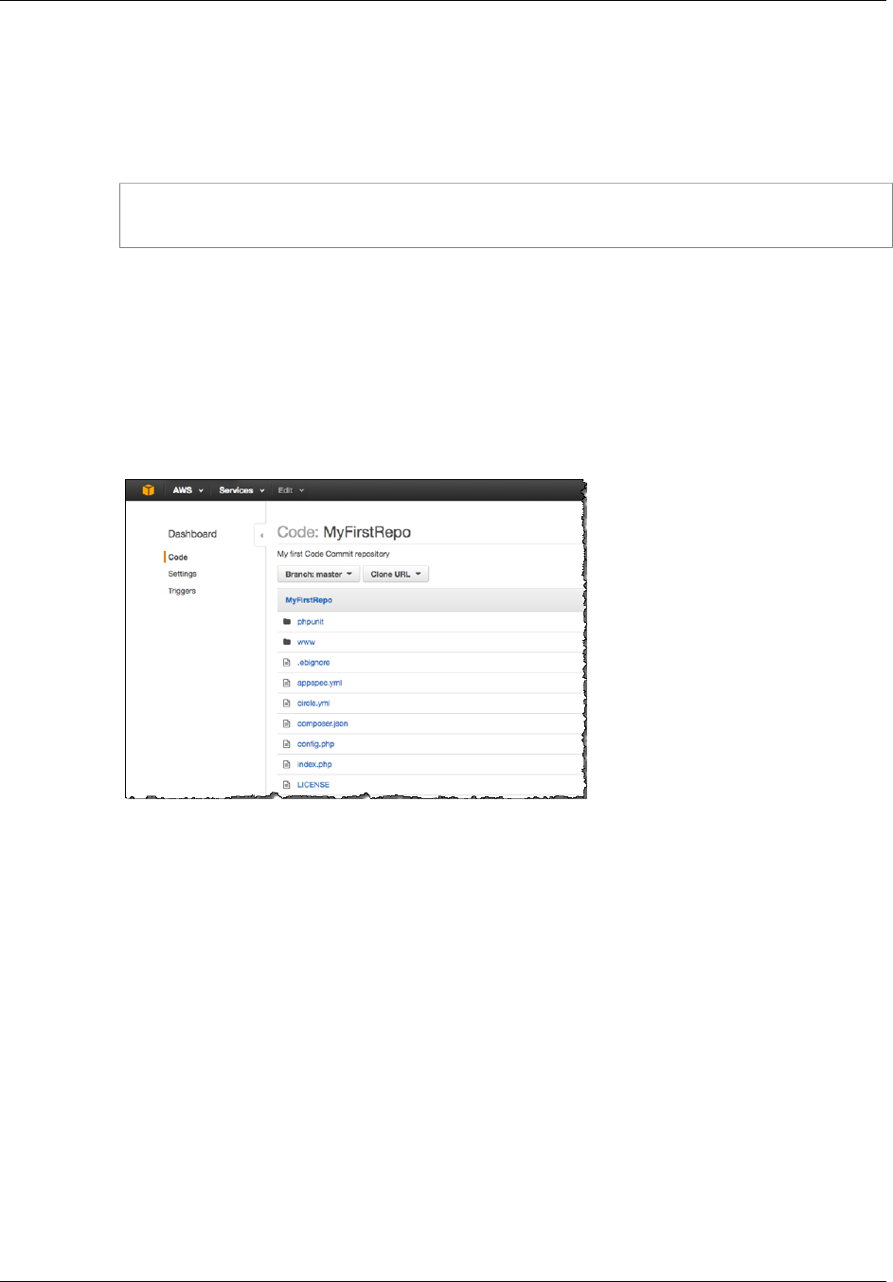Click the file icon beside appspec.yml

[x=287, y=683]
